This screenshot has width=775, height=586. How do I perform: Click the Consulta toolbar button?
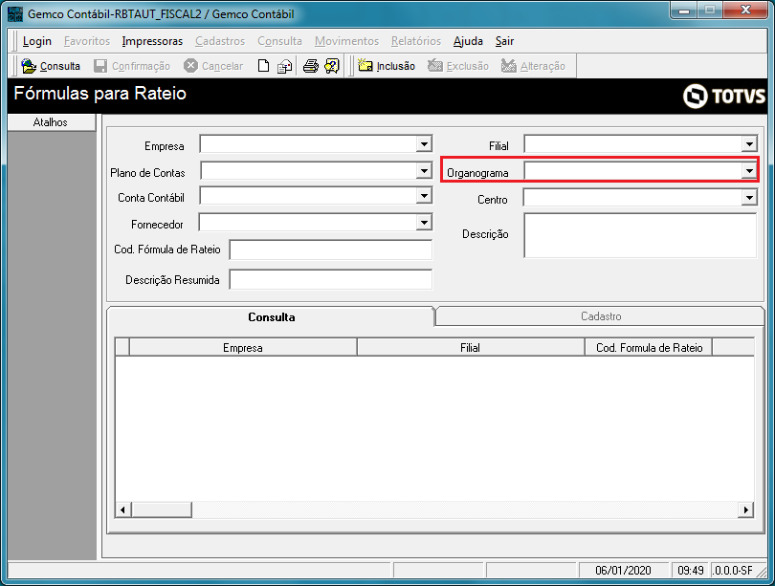coord(51,66)
